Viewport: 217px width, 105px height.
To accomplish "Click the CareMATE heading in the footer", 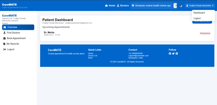I will pos(55,50).
